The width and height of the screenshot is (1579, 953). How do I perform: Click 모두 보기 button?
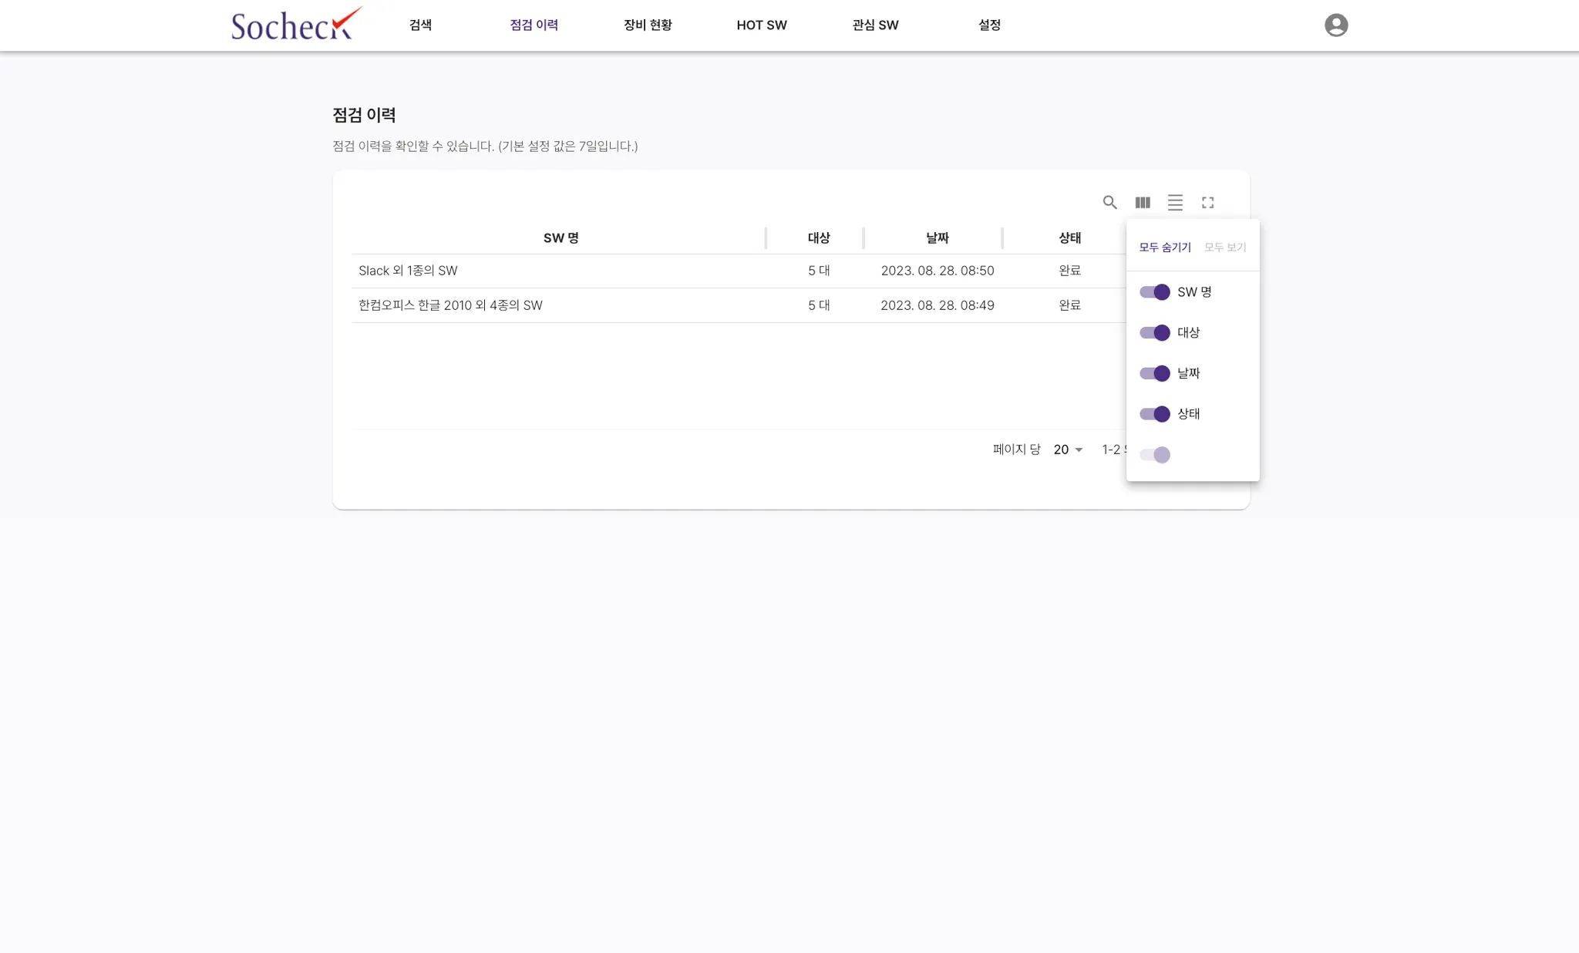[1224, 248]
